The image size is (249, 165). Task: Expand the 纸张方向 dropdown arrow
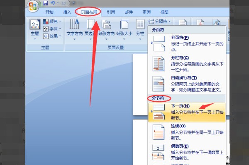[106, 39]
